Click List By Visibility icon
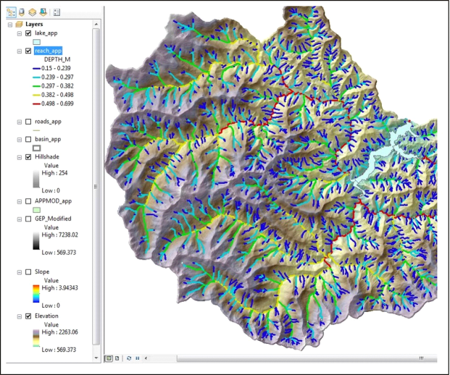Image resolution: width=450 pixels, height=375 pixels. 32,12
